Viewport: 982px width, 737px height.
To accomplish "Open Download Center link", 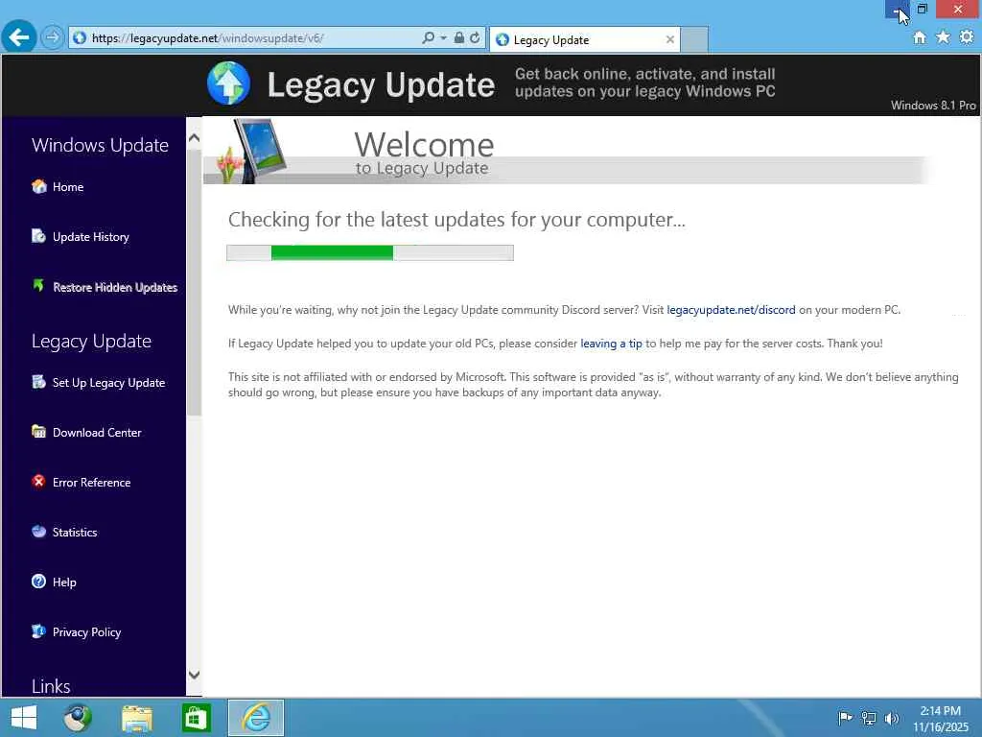I will pos(97,433).
